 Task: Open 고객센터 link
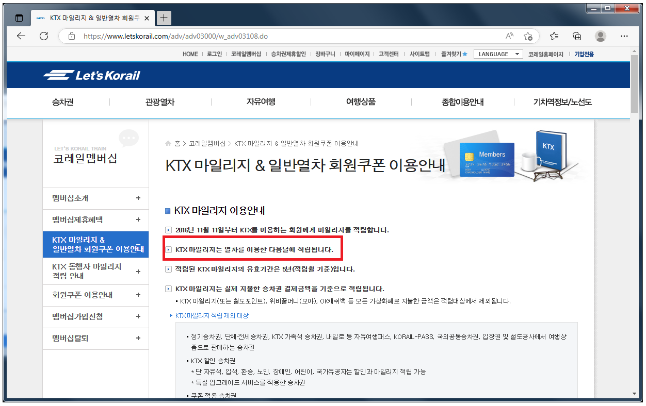click(x=389, y=54)
